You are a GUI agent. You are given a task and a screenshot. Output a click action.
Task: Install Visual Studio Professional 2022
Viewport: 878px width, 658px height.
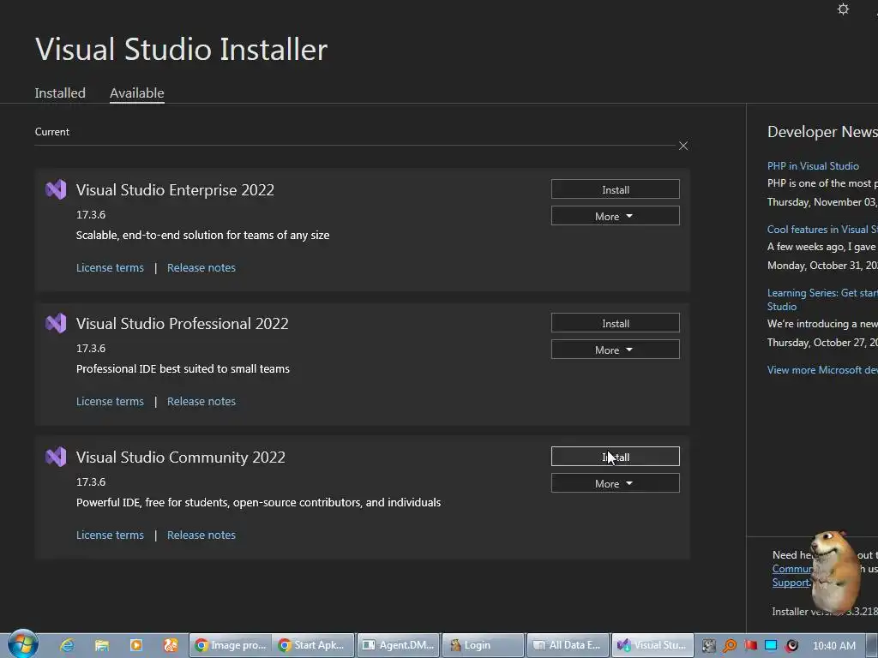[x=616, y=323]
